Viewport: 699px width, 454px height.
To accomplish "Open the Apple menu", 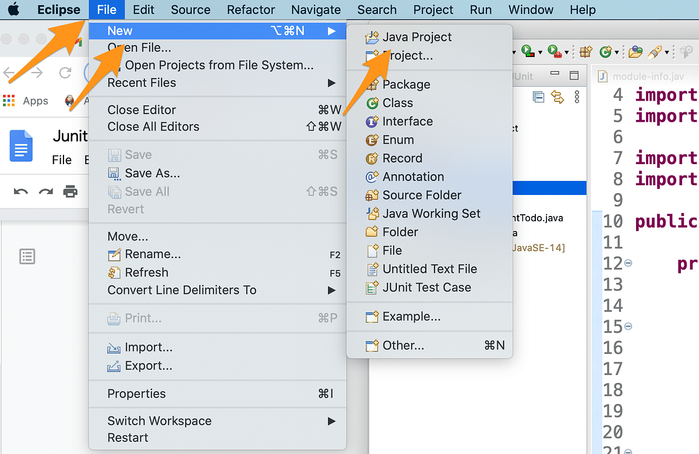I will [x=14, y=9].
